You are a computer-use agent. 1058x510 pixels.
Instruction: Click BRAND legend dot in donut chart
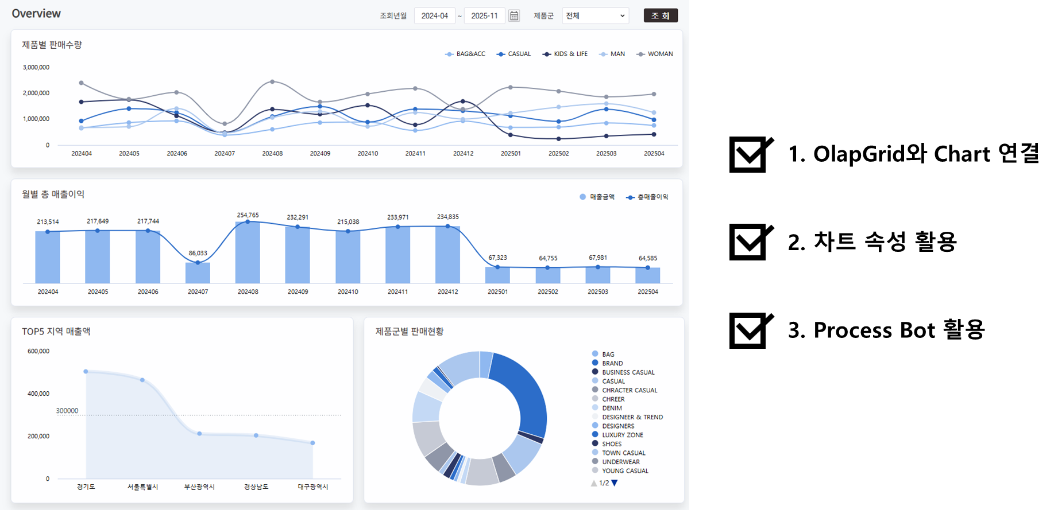point(595,363)
